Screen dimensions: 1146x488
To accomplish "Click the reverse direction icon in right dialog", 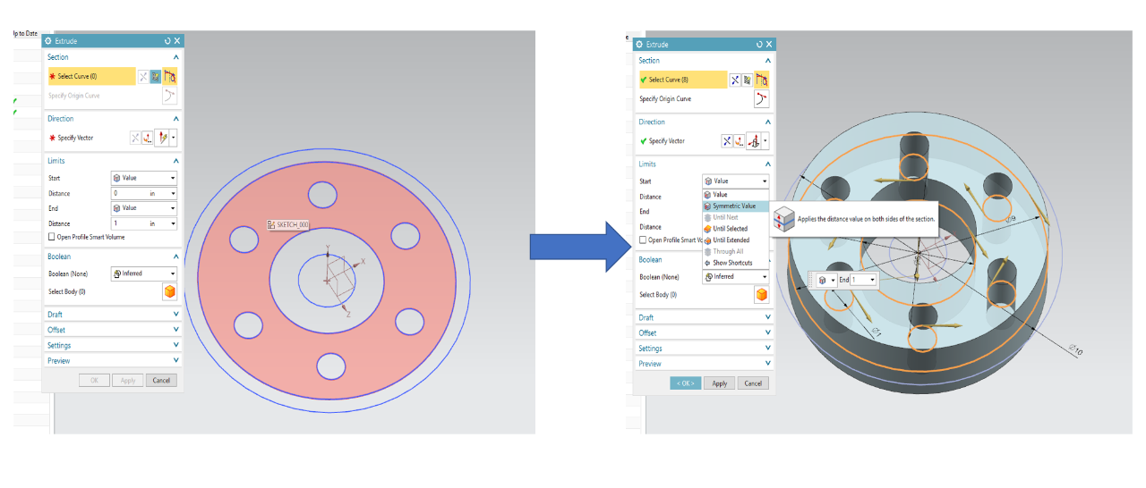I will point(727,141).
